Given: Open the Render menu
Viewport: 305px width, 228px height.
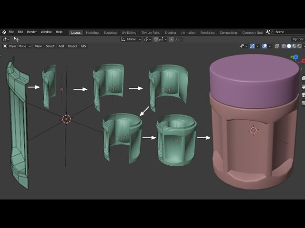Looking at the screenshot, I should (32, 32).
